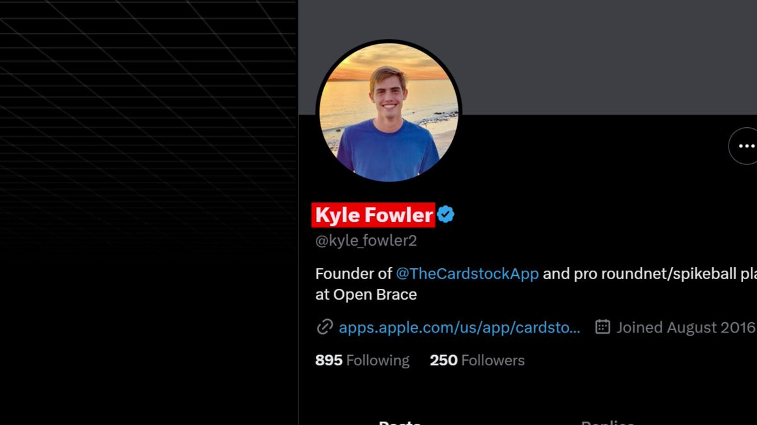Open Kyle Fowler's circular profile photo

click(389, 113)
